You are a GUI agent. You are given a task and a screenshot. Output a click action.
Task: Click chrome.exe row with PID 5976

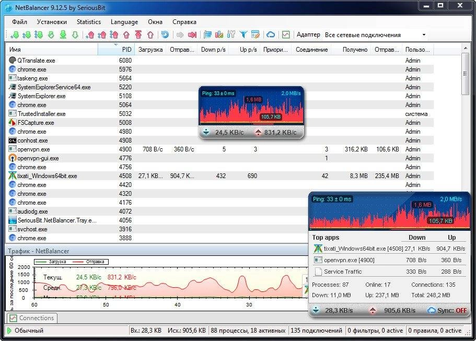tap(220, 69)
